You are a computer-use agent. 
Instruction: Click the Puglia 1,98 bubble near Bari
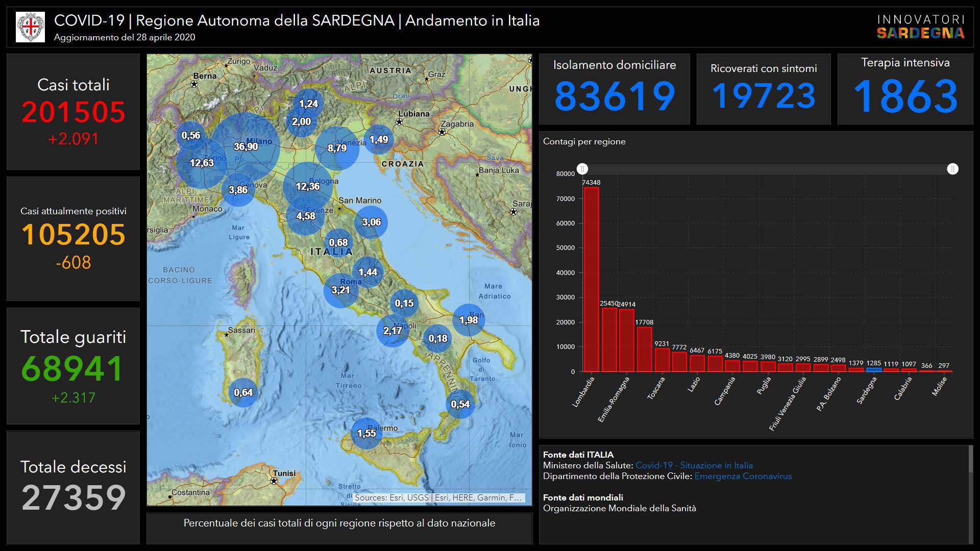pos(469,320)
